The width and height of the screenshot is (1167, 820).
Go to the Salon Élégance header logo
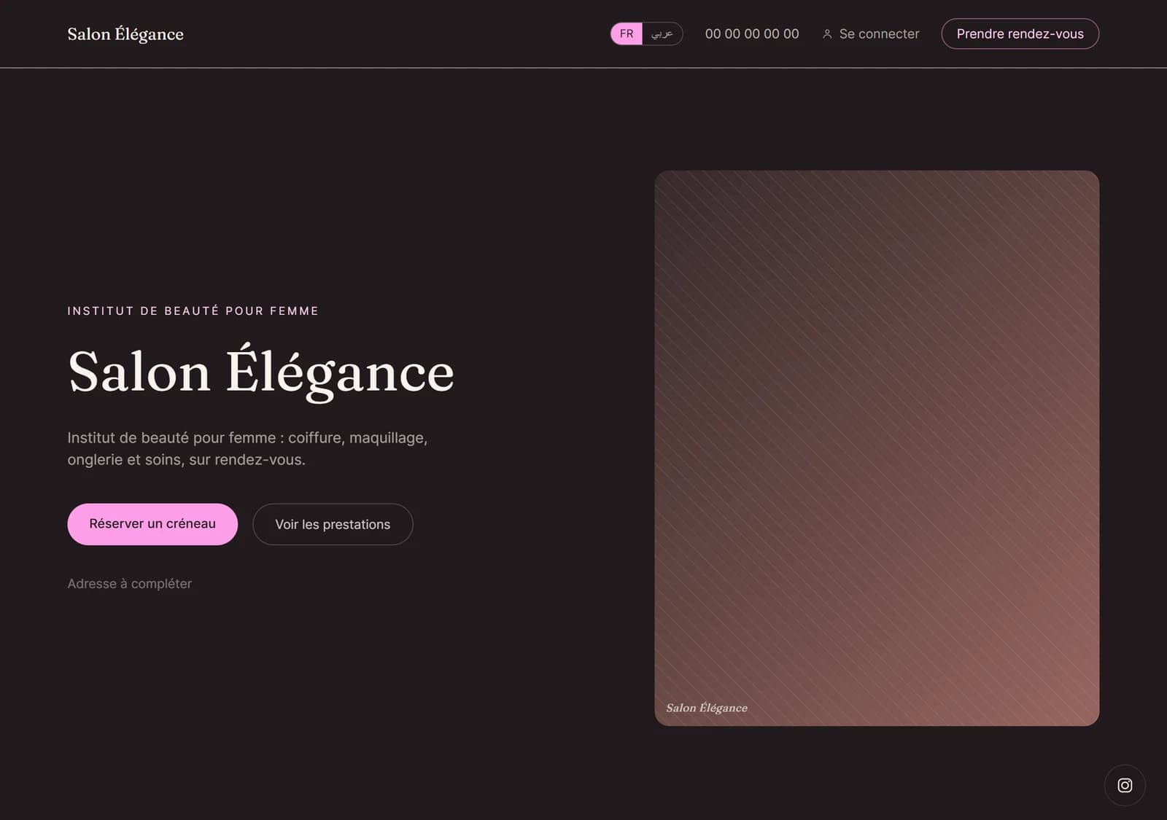click(125, 34)
